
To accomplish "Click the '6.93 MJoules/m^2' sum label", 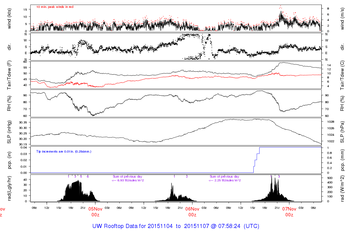I will (x=131, y=180).
